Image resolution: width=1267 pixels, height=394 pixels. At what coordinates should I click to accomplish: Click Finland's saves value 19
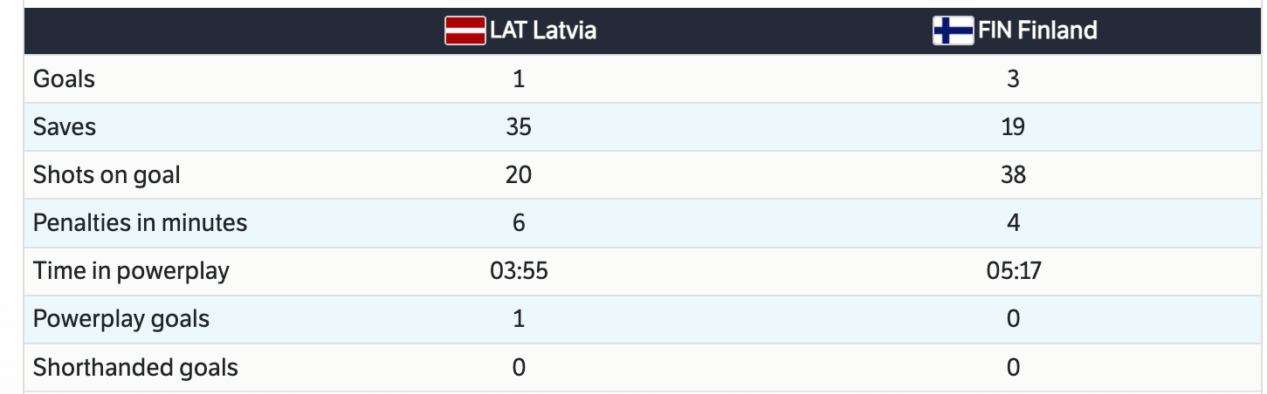click(x=1013, y=127)
